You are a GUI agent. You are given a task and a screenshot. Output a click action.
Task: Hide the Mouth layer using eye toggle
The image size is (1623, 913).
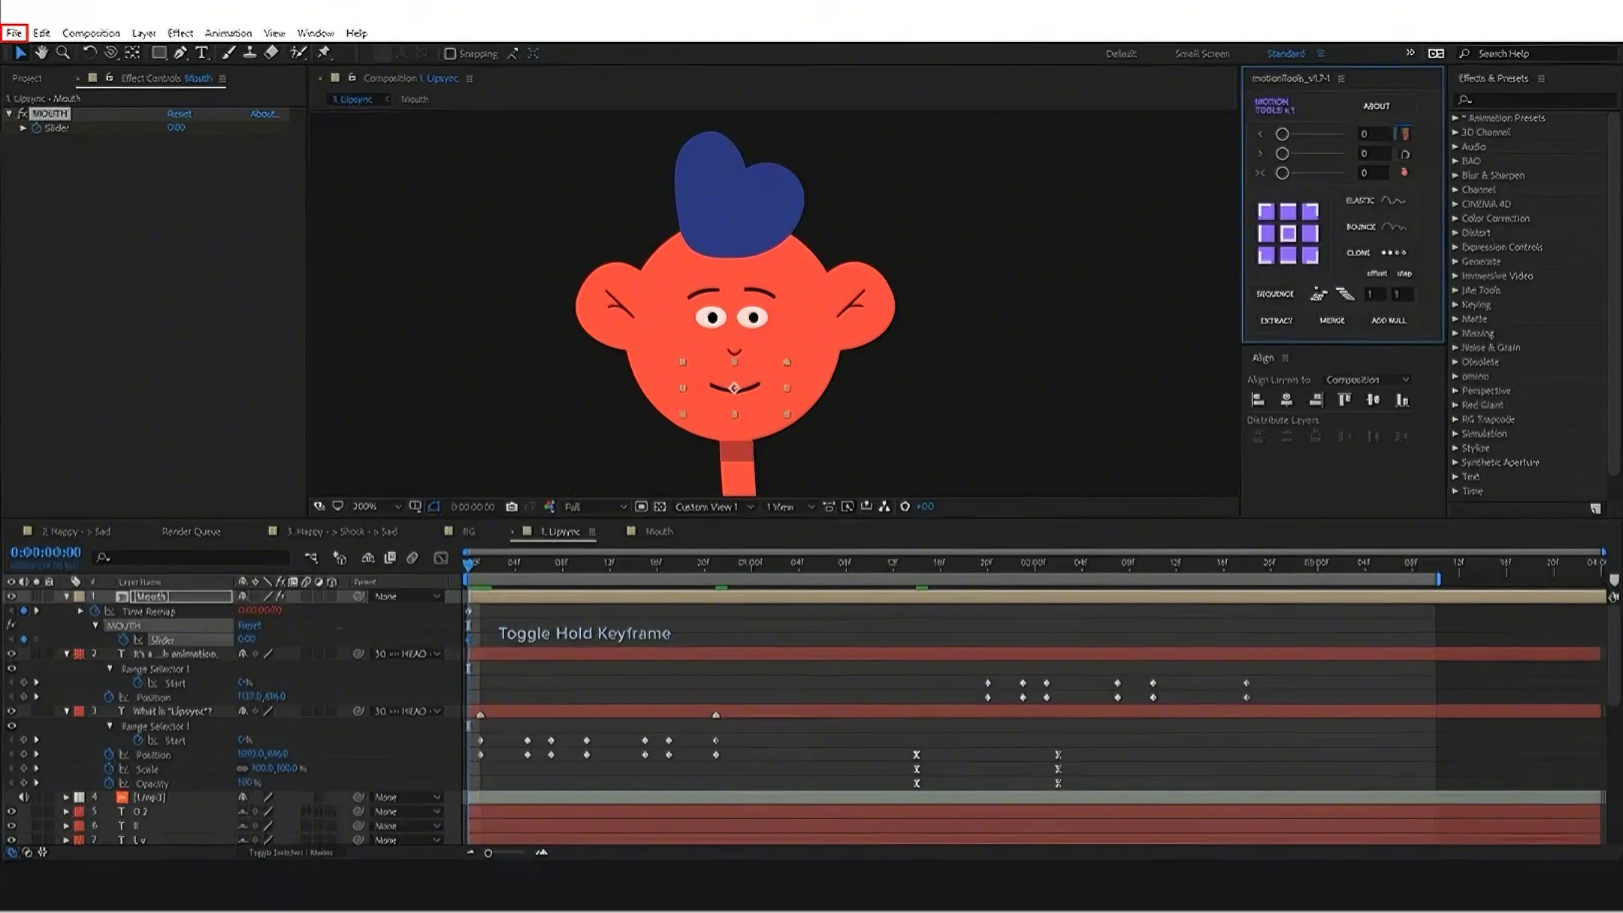pos(11,597)
